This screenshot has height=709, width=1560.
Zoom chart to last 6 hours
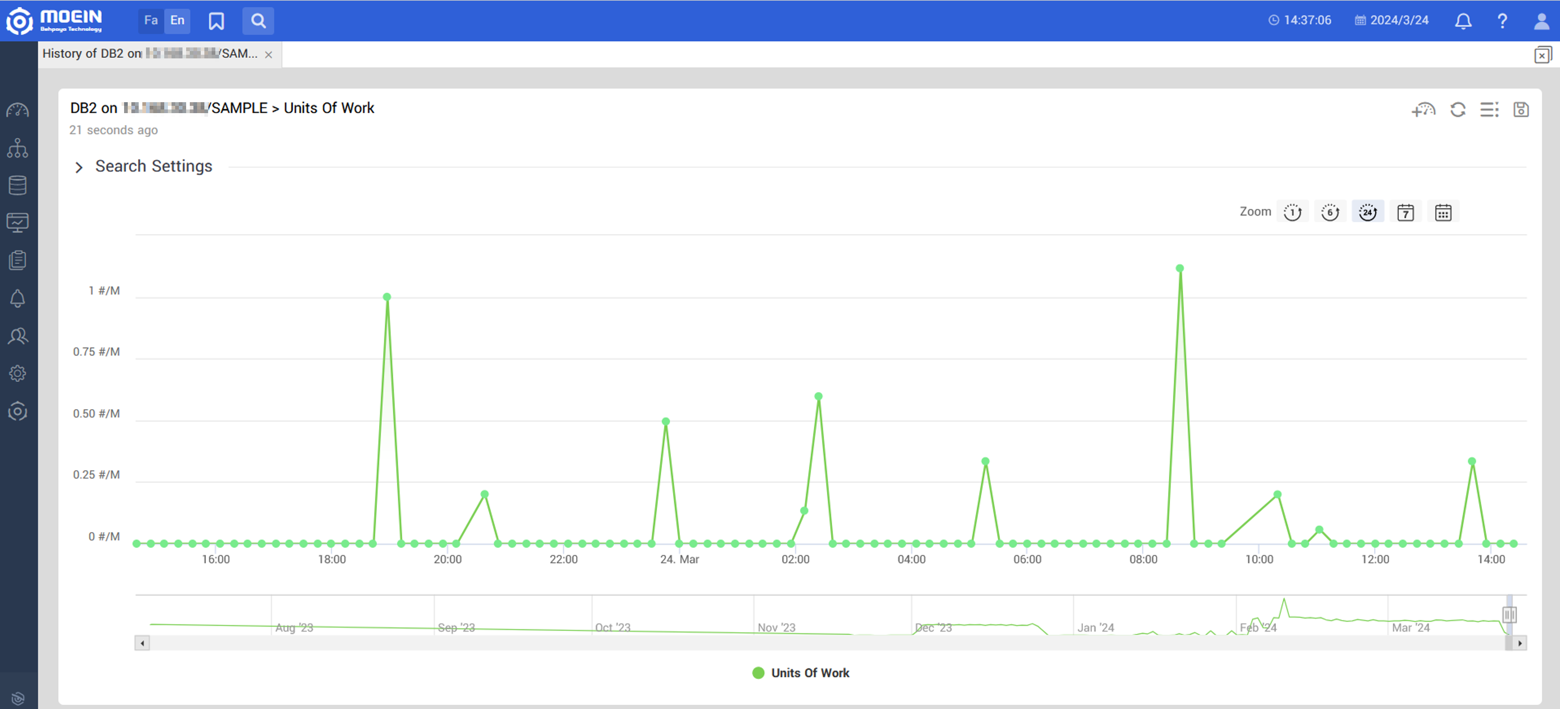tap(1330, 213)
